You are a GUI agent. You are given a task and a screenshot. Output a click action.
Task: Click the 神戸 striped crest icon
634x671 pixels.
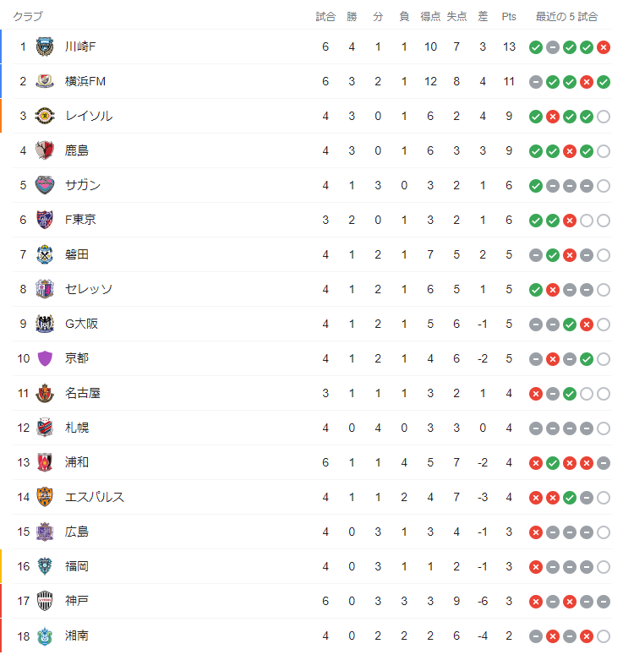[x=45, y=601]
